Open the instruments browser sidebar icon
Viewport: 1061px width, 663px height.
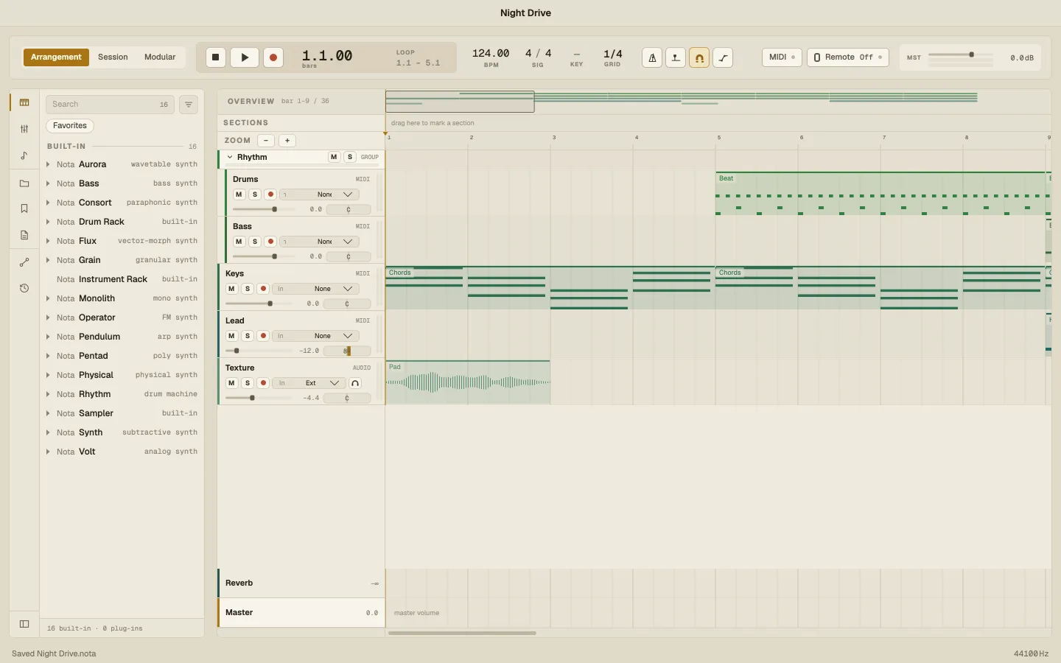24,102
